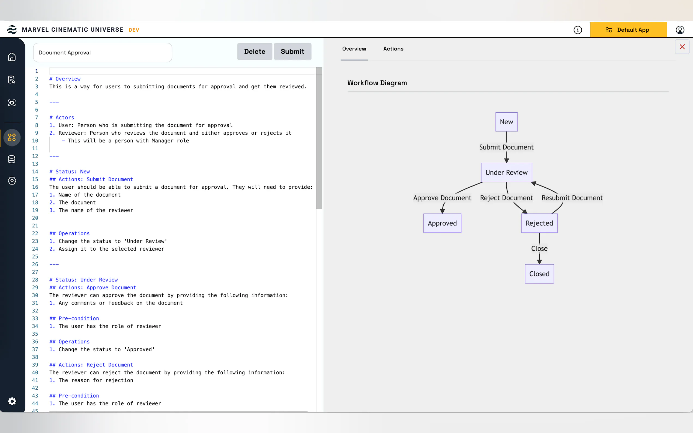This screenshot has width=693, height=433.
Task: Click the hexagon settings sidebar icon
Action: point(12,181)
